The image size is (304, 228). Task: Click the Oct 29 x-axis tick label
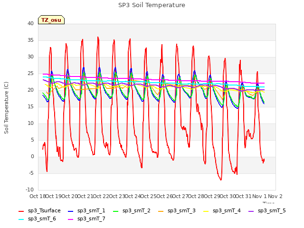click(212, 196)
